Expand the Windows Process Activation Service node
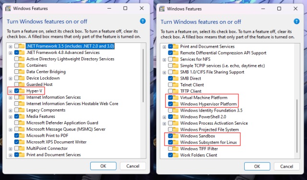The height and width of the screenshot is (180, 307). [x=164, y=124]
